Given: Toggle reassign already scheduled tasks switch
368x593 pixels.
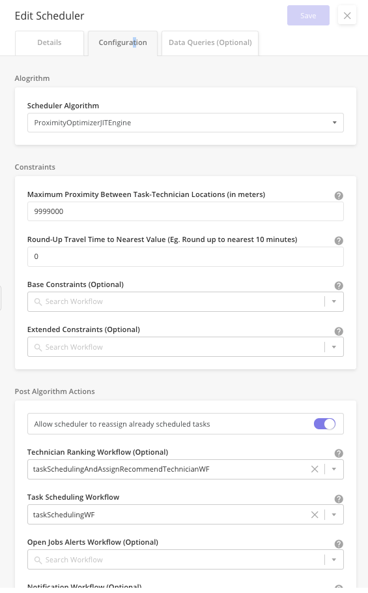Looking at the screenshot, I should coord(324,424).
